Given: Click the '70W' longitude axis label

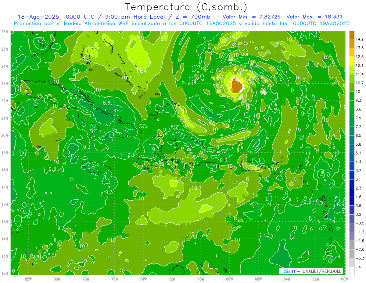Looking at the screenshot, I should click(x=201, y=278).
